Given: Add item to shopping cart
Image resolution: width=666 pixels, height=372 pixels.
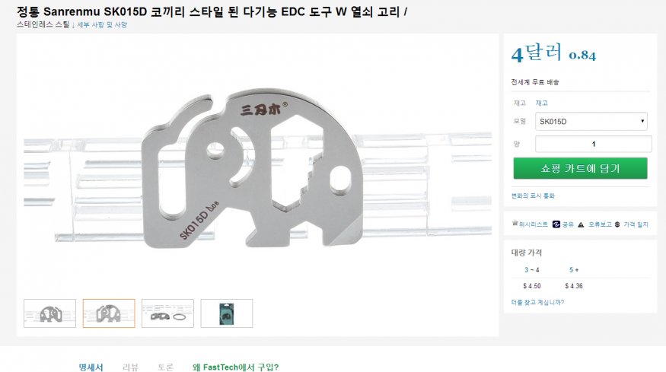Looking at the screenshot, I should click(x=580, y=168).
